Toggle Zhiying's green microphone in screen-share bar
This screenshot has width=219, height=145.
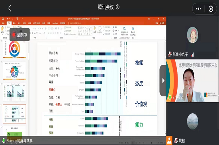pos(4,141)
